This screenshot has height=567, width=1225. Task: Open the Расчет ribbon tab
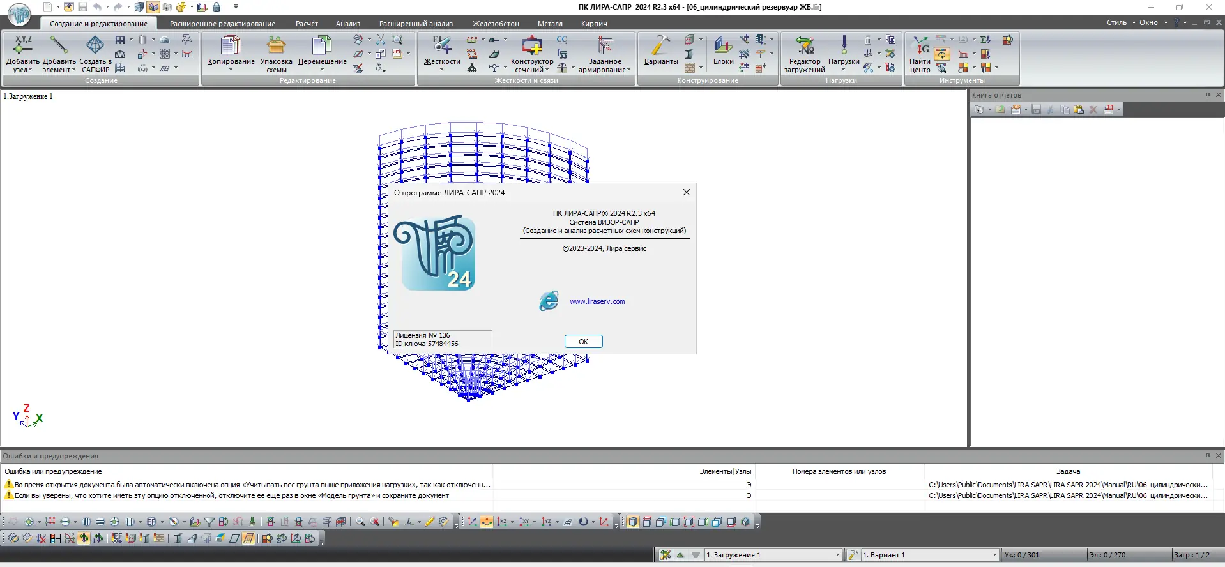pos(307,24)
